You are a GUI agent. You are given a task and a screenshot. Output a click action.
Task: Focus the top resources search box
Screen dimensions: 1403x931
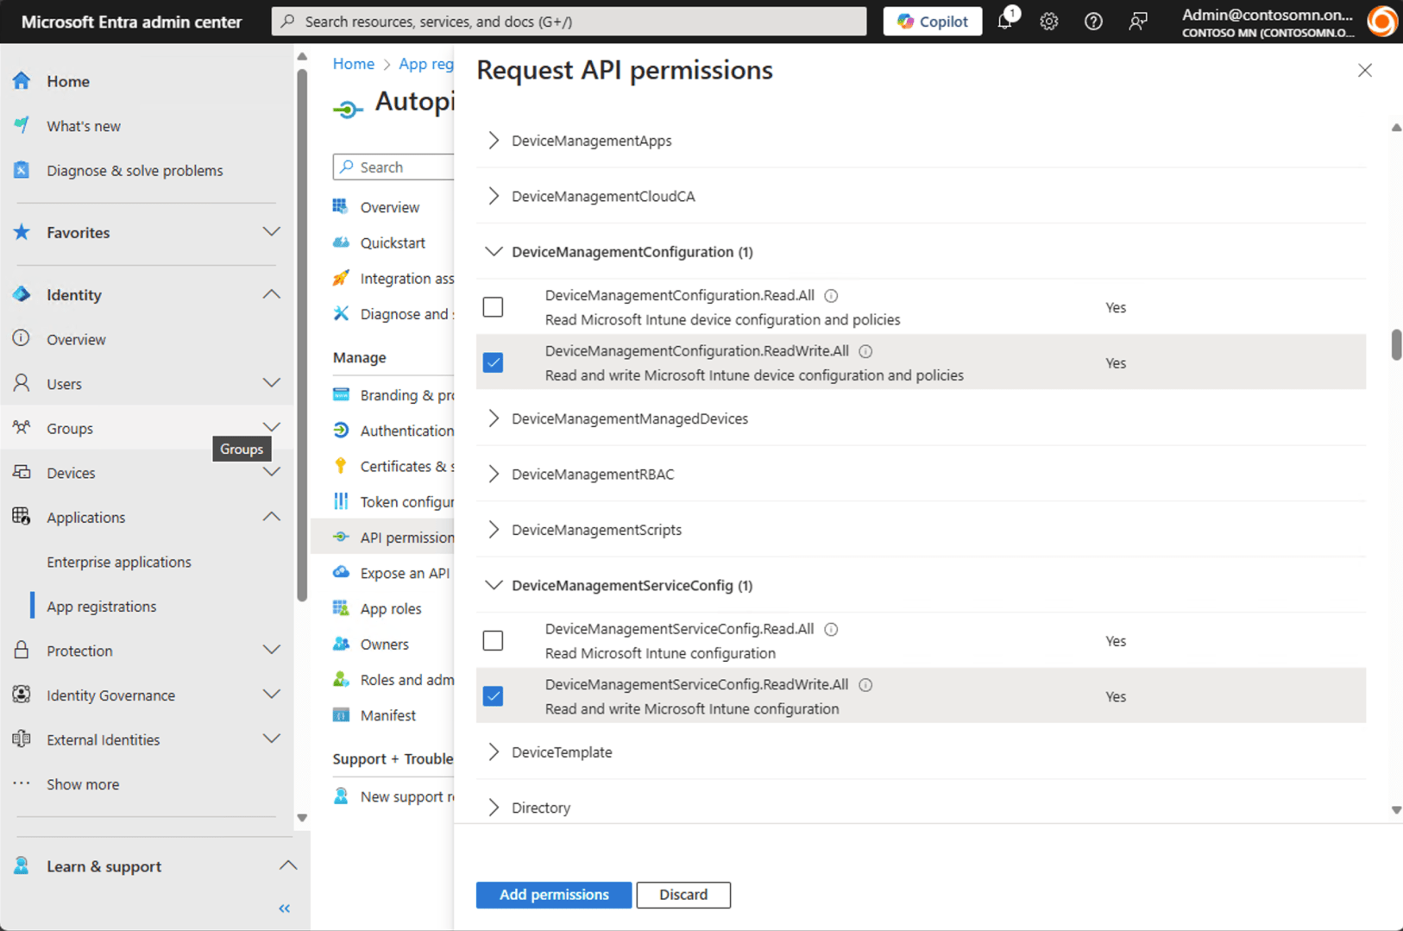click(569, 22)
